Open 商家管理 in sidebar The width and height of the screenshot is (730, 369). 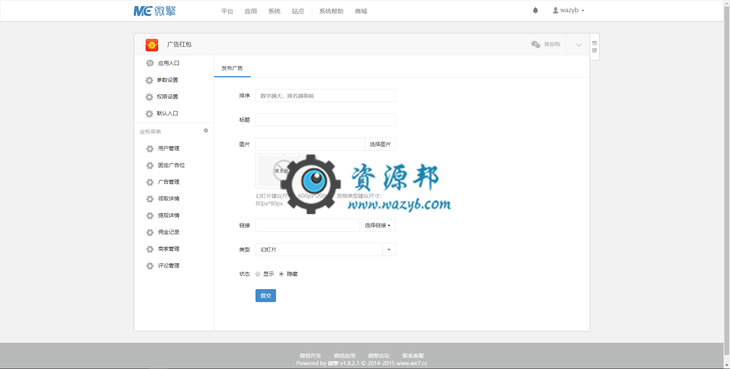168,249
